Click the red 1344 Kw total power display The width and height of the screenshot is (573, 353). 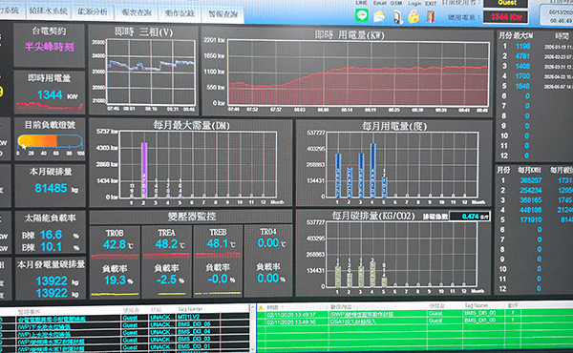[x=506, y=17]
